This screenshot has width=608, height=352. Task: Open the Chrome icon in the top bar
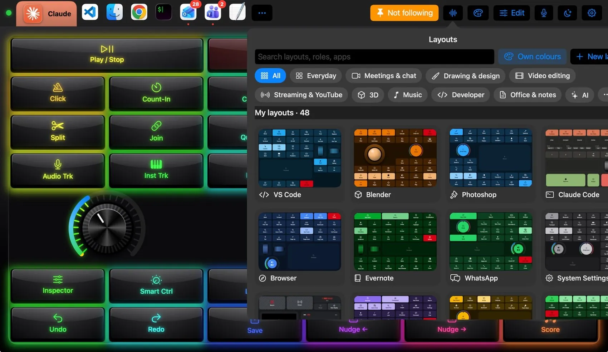click(139, 13)
